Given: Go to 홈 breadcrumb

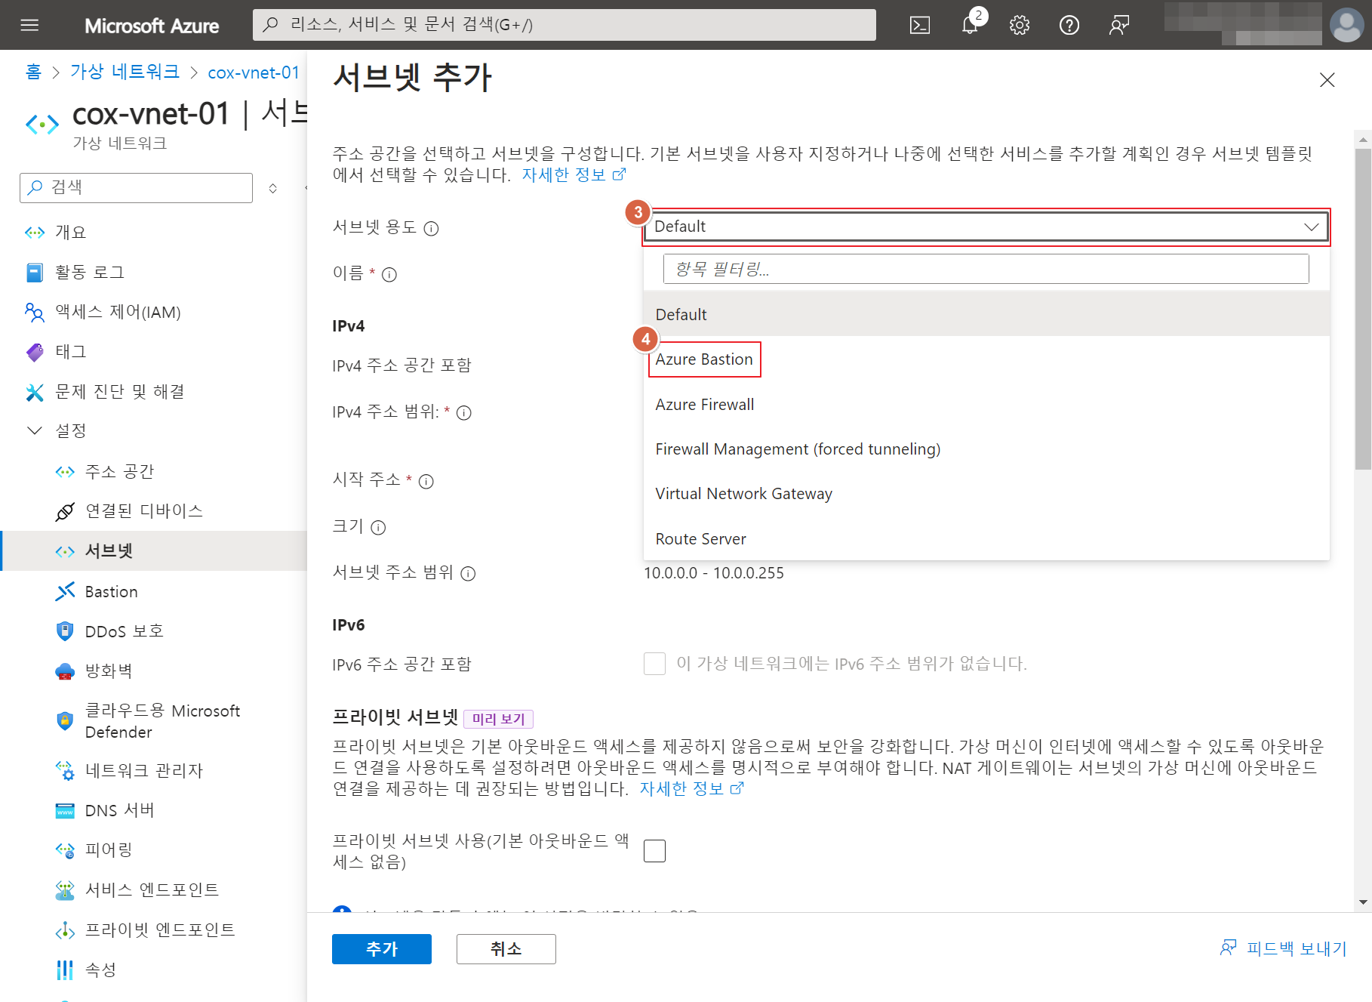Looking at the screenshot, I should [x=33, y=72].
